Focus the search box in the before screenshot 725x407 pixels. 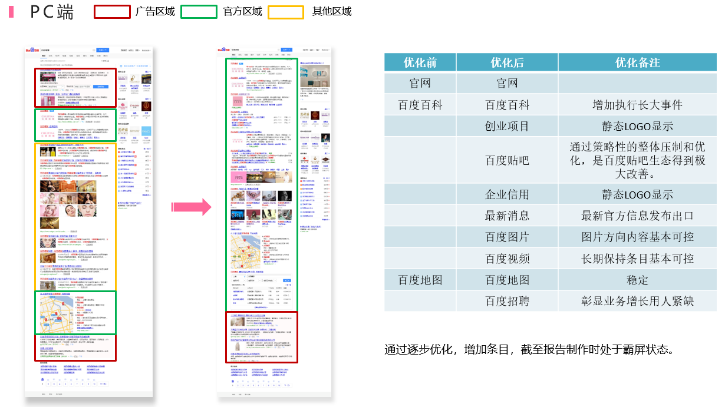coord(68,51)
